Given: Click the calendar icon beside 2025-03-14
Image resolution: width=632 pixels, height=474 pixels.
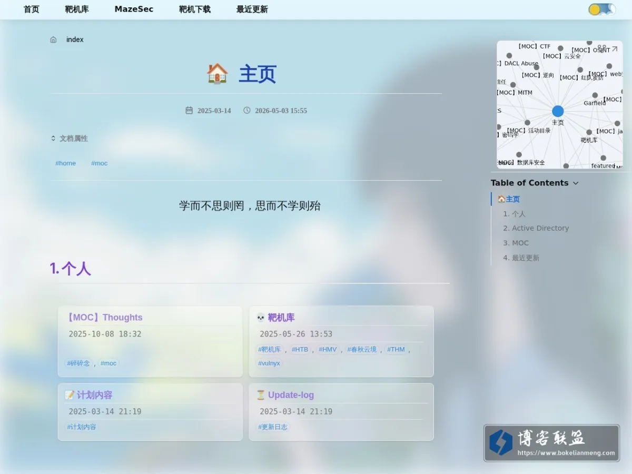Looking at the screenshot, I should tap(189, 110).
